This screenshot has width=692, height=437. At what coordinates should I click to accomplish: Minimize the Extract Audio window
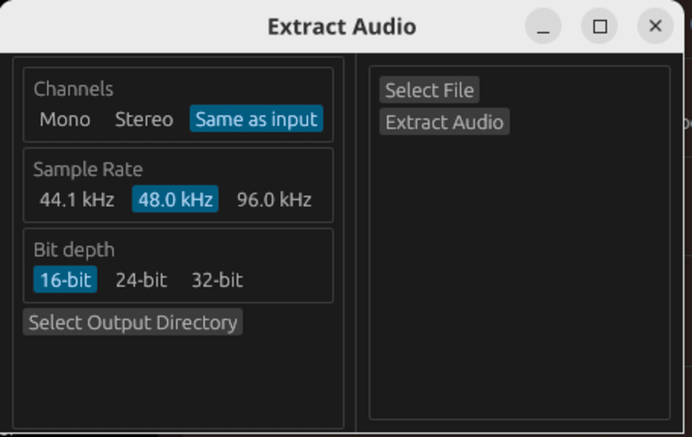coord(543,26)
